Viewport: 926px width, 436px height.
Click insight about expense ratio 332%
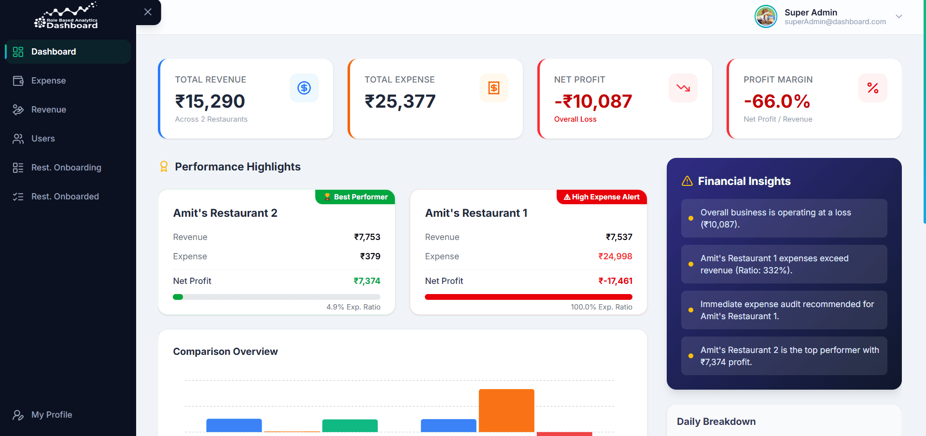coord(784,264)
